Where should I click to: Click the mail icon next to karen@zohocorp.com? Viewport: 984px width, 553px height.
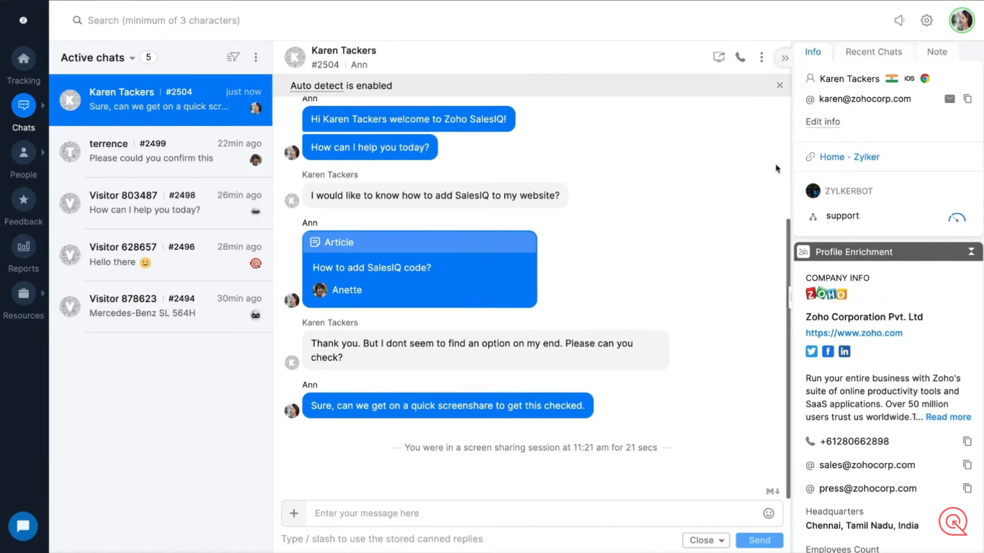pyautogui.click(x=949, y=99)
